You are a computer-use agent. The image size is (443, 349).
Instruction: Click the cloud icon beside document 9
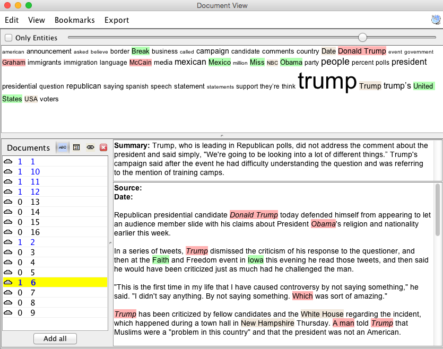tap(8, 312)
